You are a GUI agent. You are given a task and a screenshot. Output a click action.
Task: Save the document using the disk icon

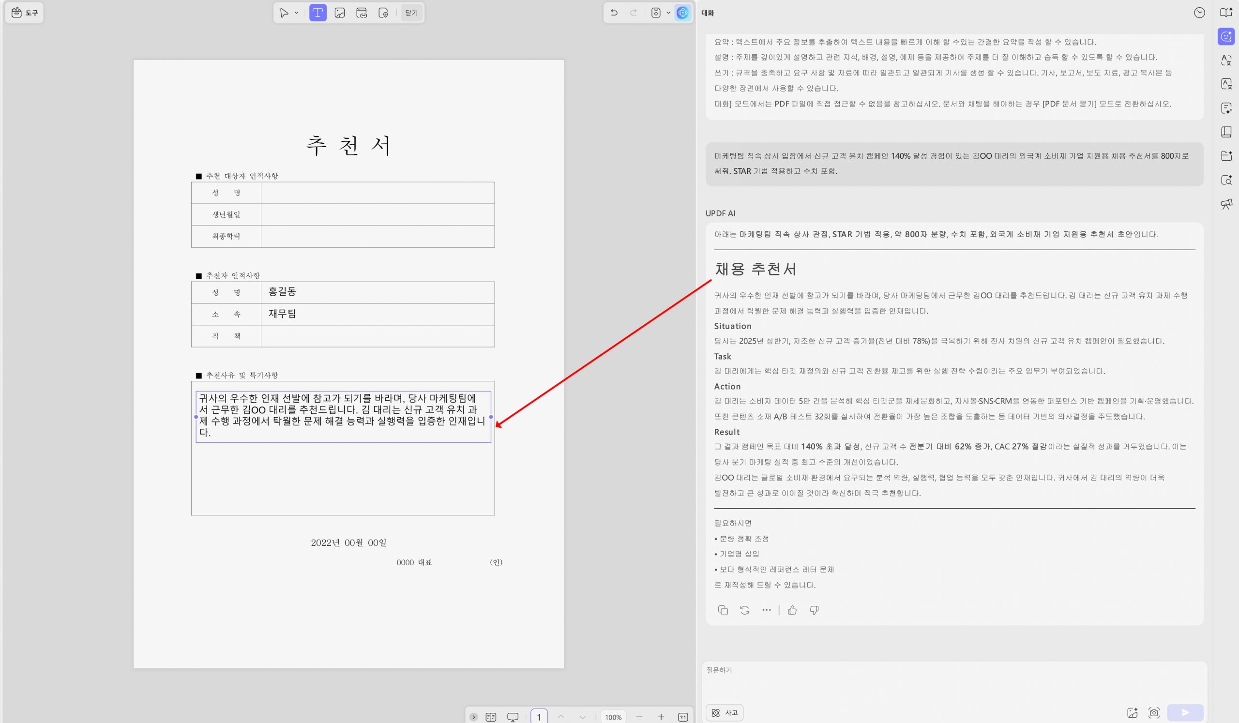point(656,13)
